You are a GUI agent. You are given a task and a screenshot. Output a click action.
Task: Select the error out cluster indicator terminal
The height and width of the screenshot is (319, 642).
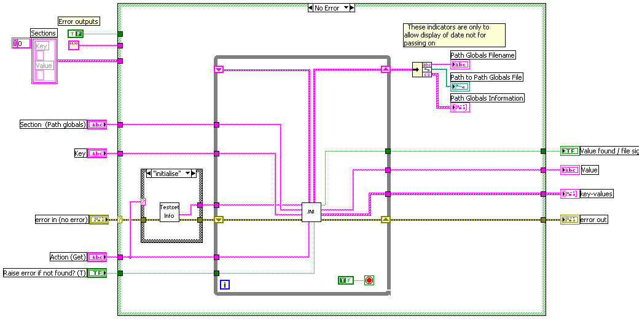pyautogui.click(x=570, y=220)
